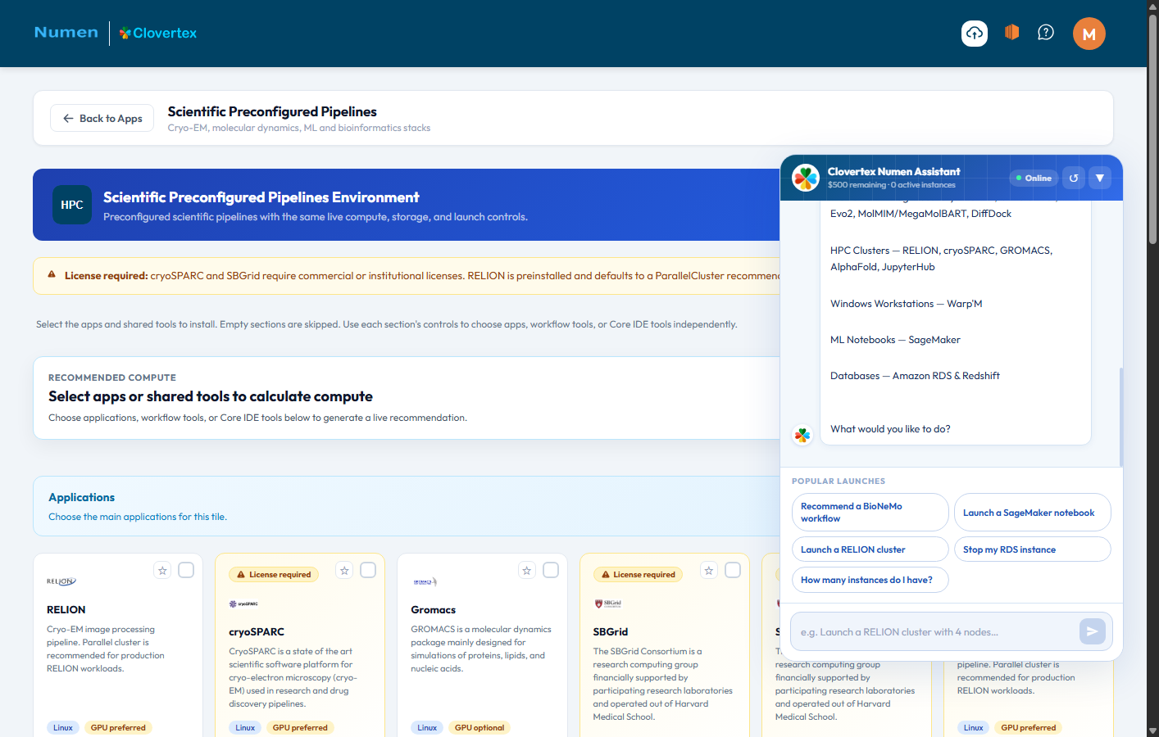Click the HPC environment badge

coord(72,205)
